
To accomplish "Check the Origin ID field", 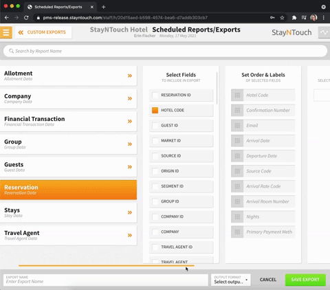I will 155,171.
